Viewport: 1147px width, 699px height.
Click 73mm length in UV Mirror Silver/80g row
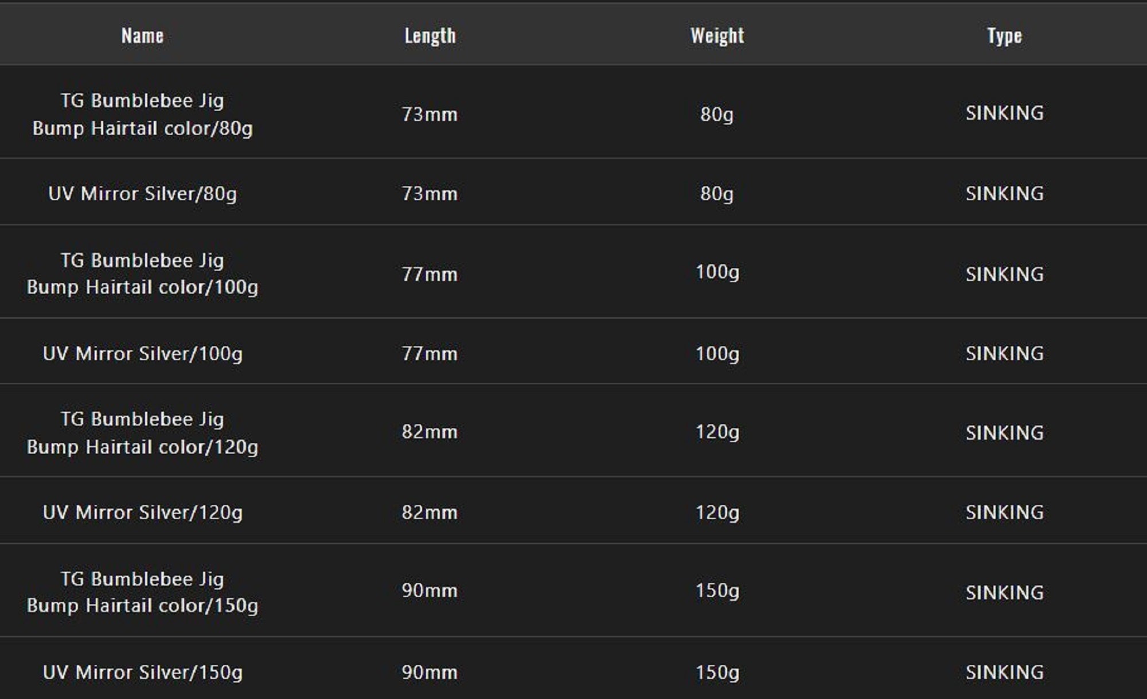(x=430, y=194)
